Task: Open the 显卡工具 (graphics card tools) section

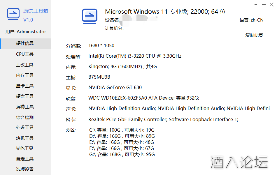Action: pos(24,85)
